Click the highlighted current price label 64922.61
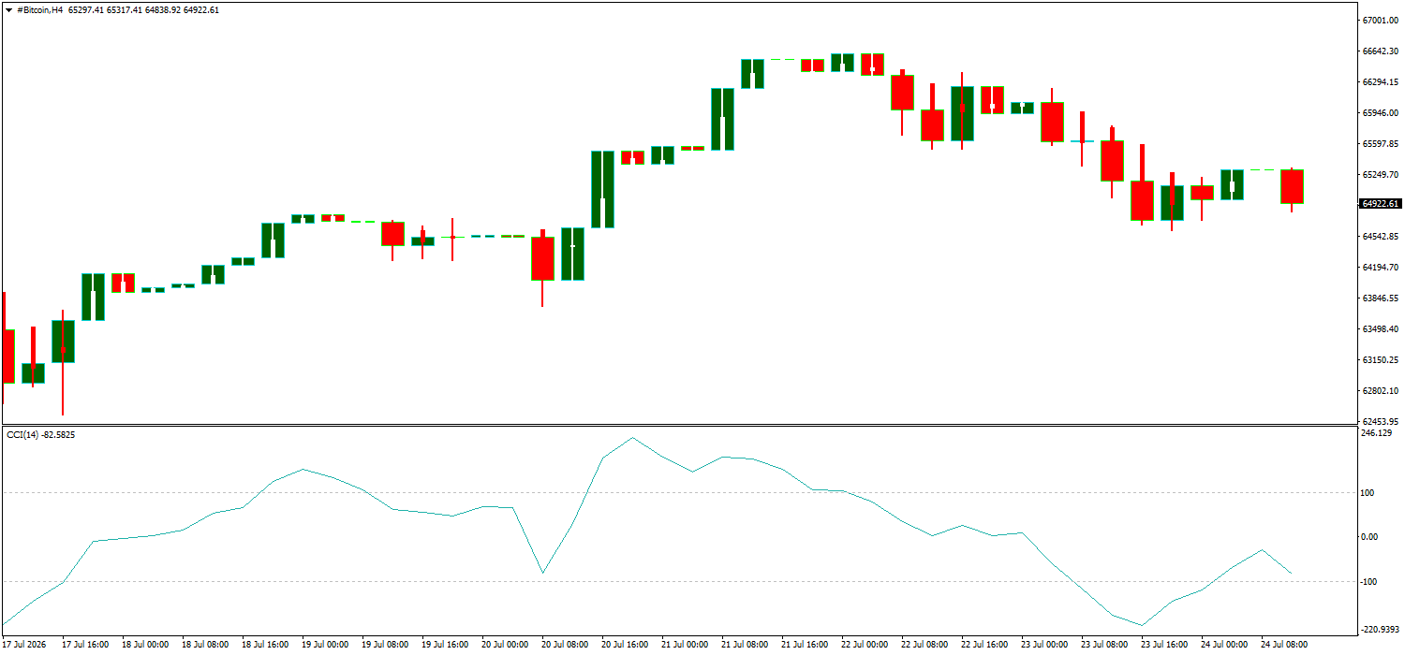The height and width of the screenshot is (655, 1405). click(1382, 203)
